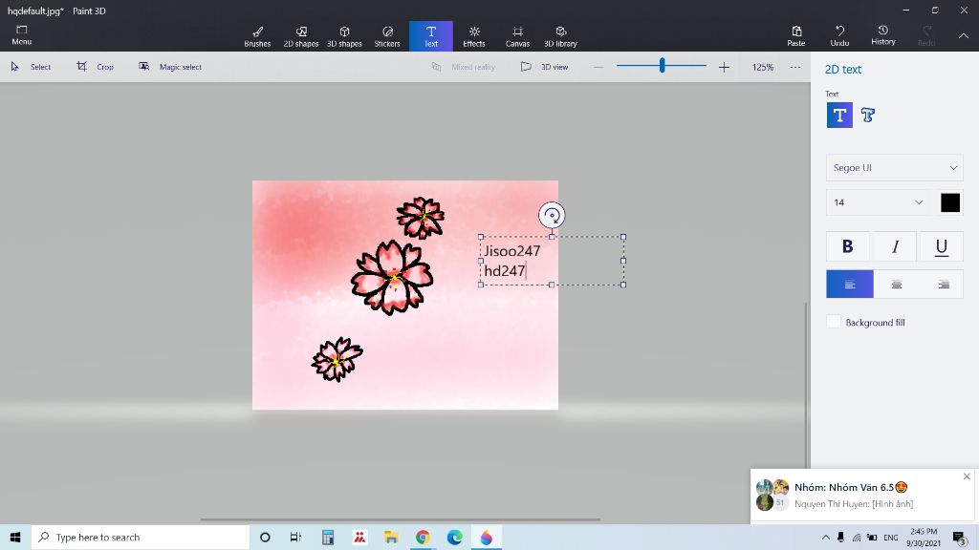Align text left

click(x=849, y=285)
